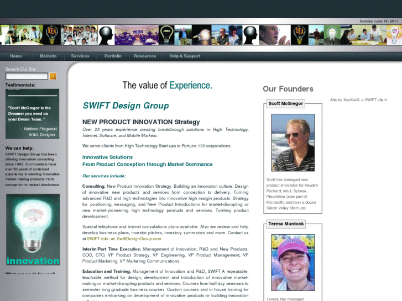Click the 'Testimonials:' sidebar heading
The height and width of the screenshot is (301, 402).
point(20,85)
